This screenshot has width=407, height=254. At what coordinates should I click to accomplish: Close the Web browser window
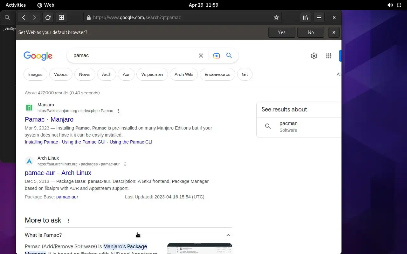334,17
